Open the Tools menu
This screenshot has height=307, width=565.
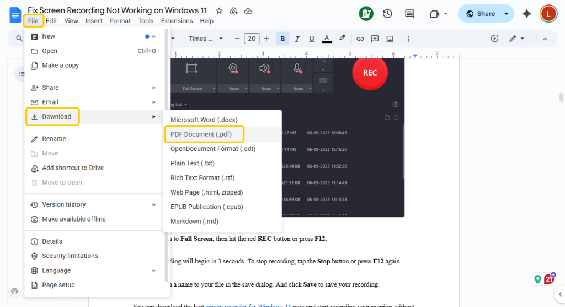(x=146, y=21)
